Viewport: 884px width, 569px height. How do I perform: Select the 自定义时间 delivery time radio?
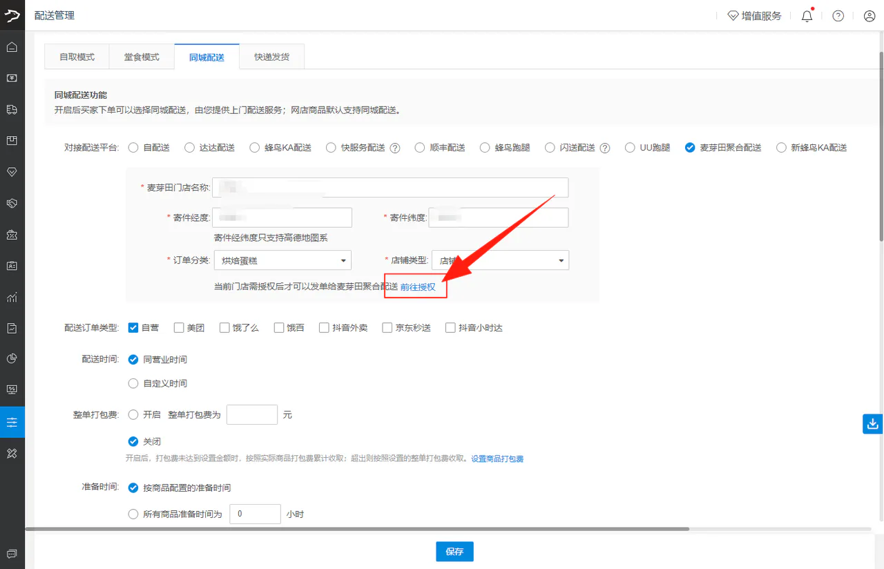tap(133, 383)
